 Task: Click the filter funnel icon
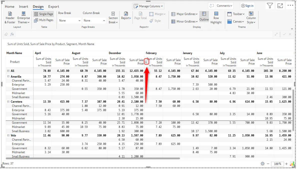[x=270, y=6]
